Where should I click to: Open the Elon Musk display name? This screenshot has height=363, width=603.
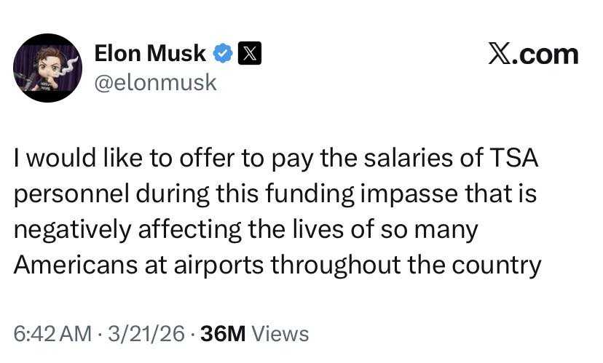pos(150,53)
